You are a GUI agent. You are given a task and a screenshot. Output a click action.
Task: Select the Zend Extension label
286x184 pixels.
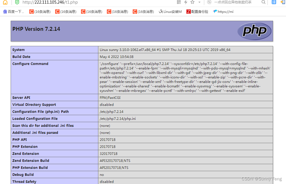click(x=26, y=154)
